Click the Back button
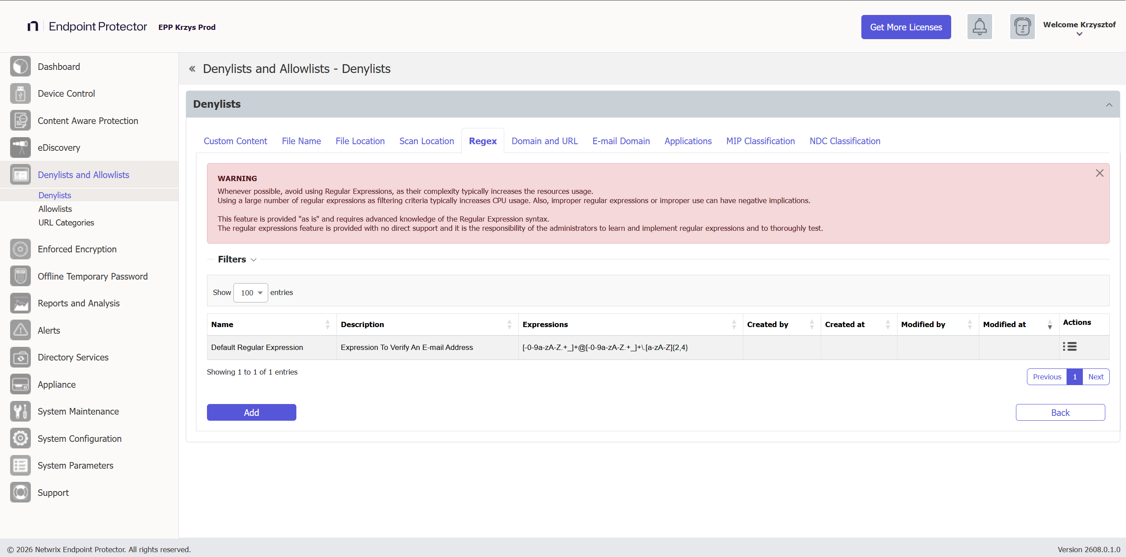Viewport: 1126px width, 557px height. click(x=1060, y=412)
